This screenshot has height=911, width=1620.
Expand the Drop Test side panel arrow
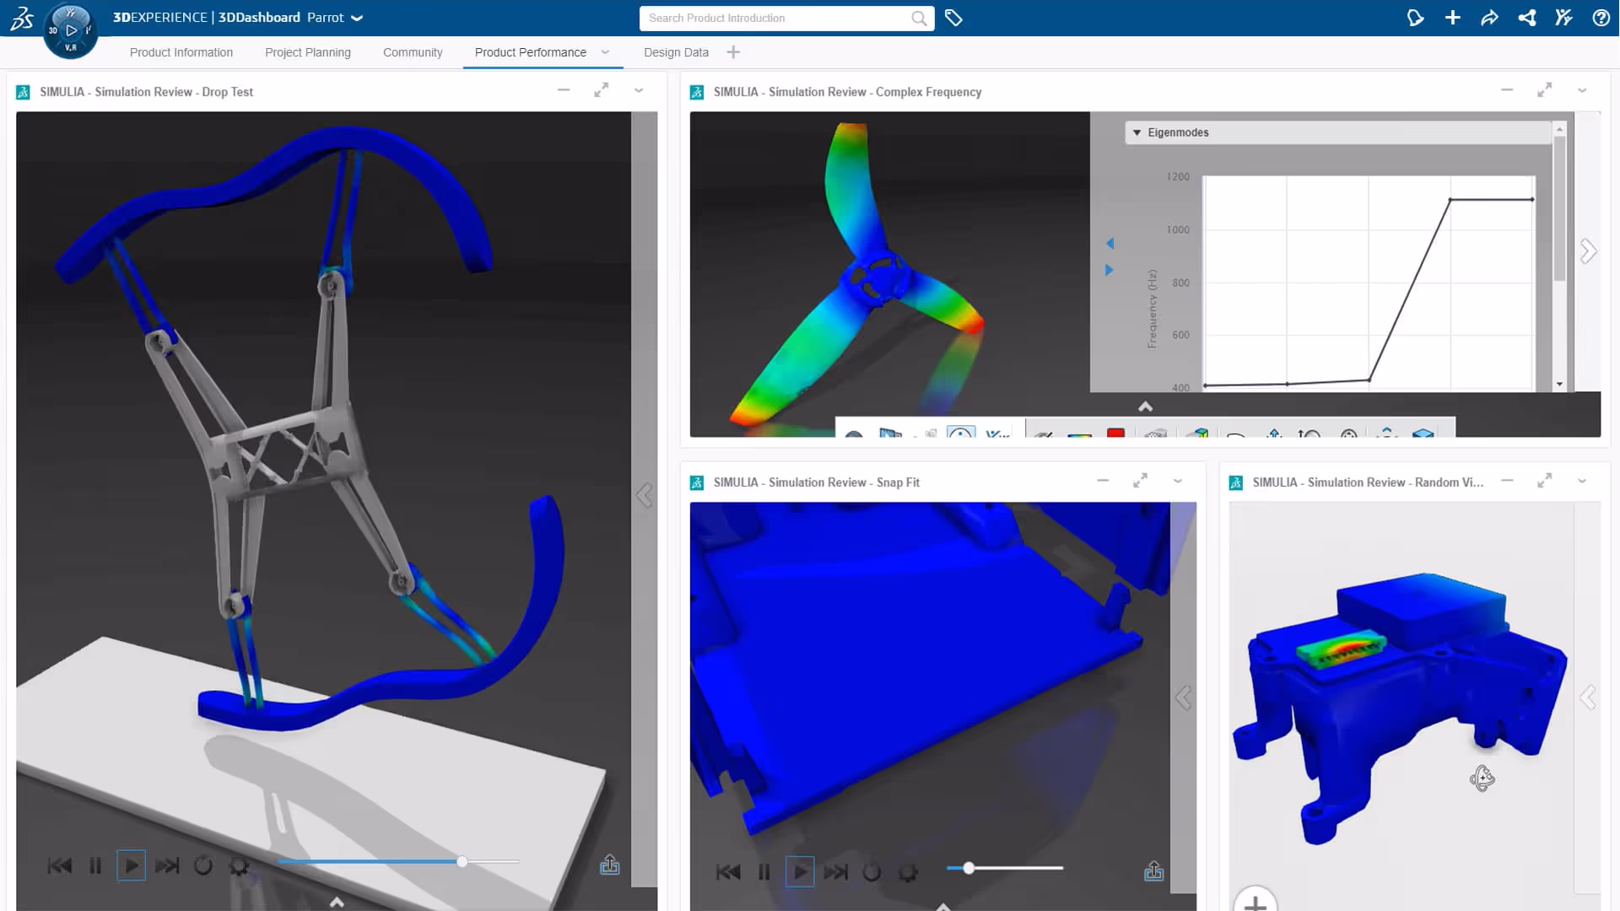pos(645,495)
